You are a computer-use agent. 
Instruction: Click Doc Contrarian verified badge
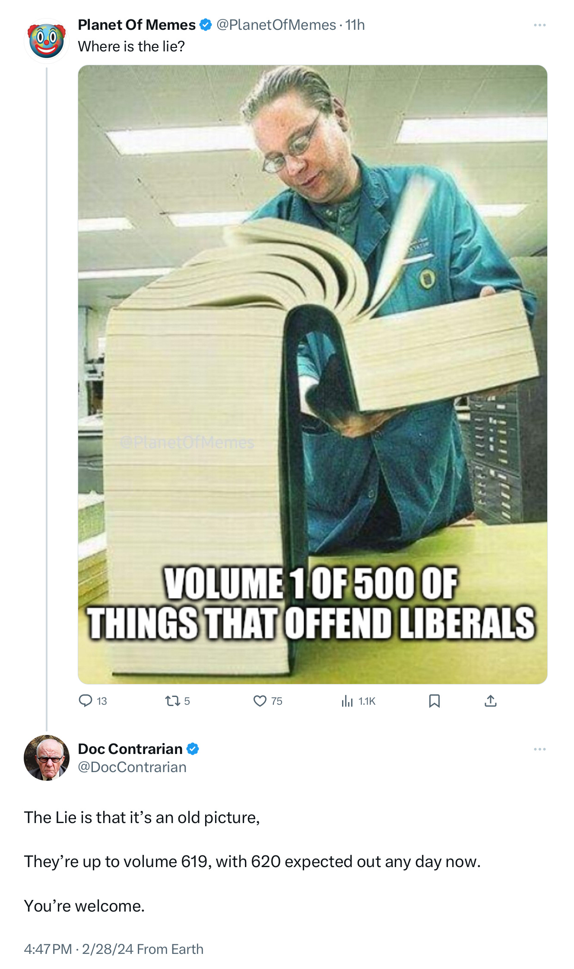click(x=193, y=749)
